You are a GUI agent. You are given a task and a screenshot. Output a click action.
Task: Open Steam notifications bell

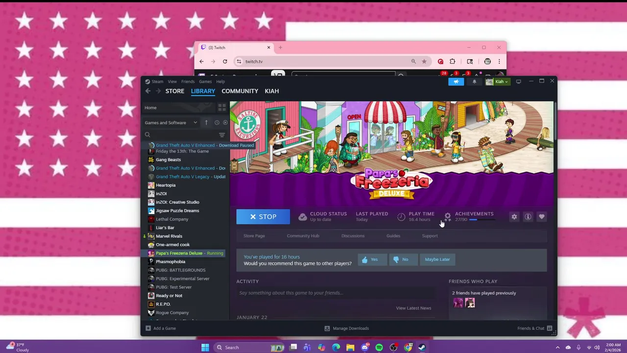click(474, 82)
